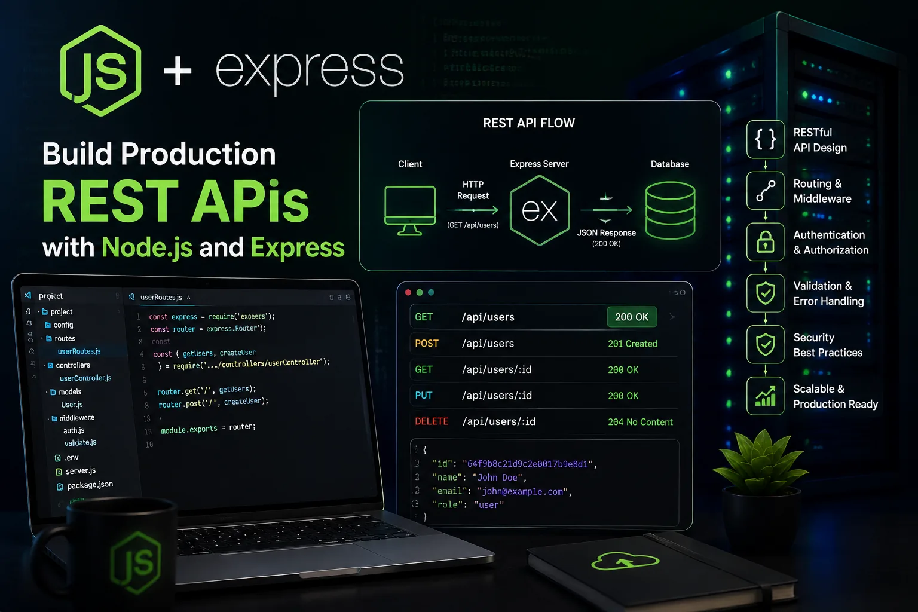Select the Routing & Middleware node icon
918x612 pixels.
pos(766,191)
